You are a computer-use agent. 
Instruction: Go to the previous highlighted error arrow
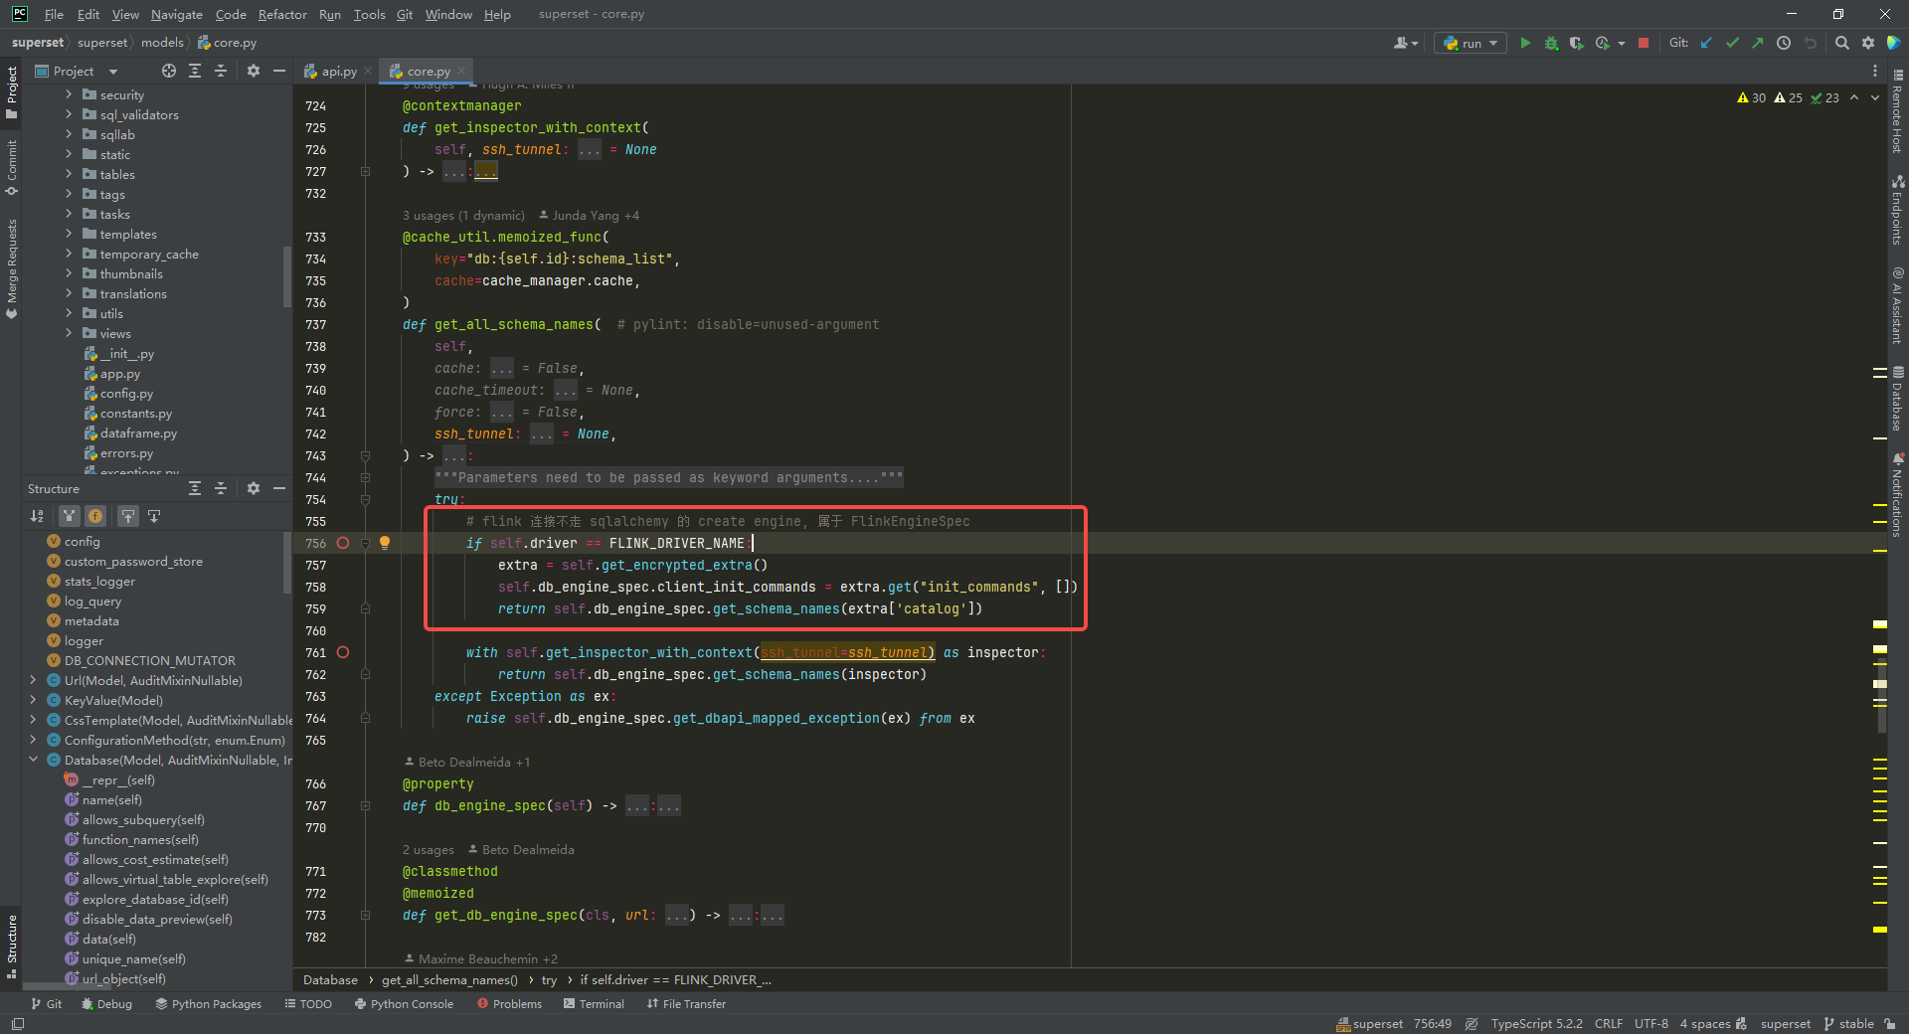1854,97
